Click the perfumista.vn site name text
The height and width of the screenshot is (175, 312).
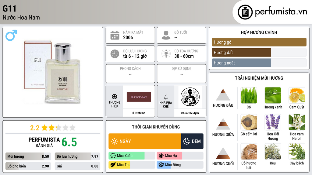click(281, 12)
